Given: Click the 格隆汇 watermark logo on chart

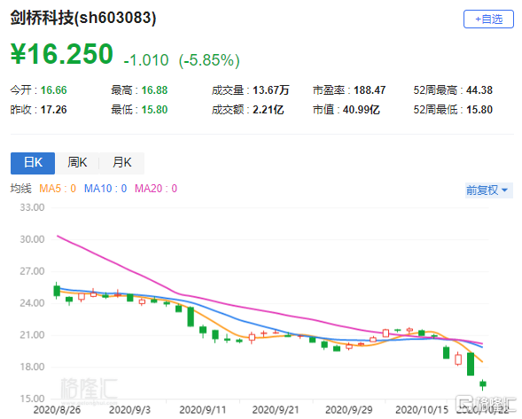Looking at the screenshot, I should tap(89, 389).
